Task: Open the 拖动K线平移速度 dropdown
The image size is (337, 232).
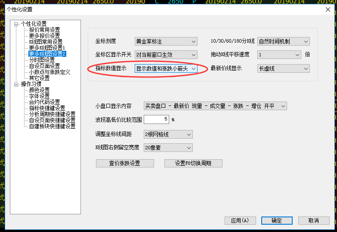Action: pyautogui.click(x=279, y=55)
